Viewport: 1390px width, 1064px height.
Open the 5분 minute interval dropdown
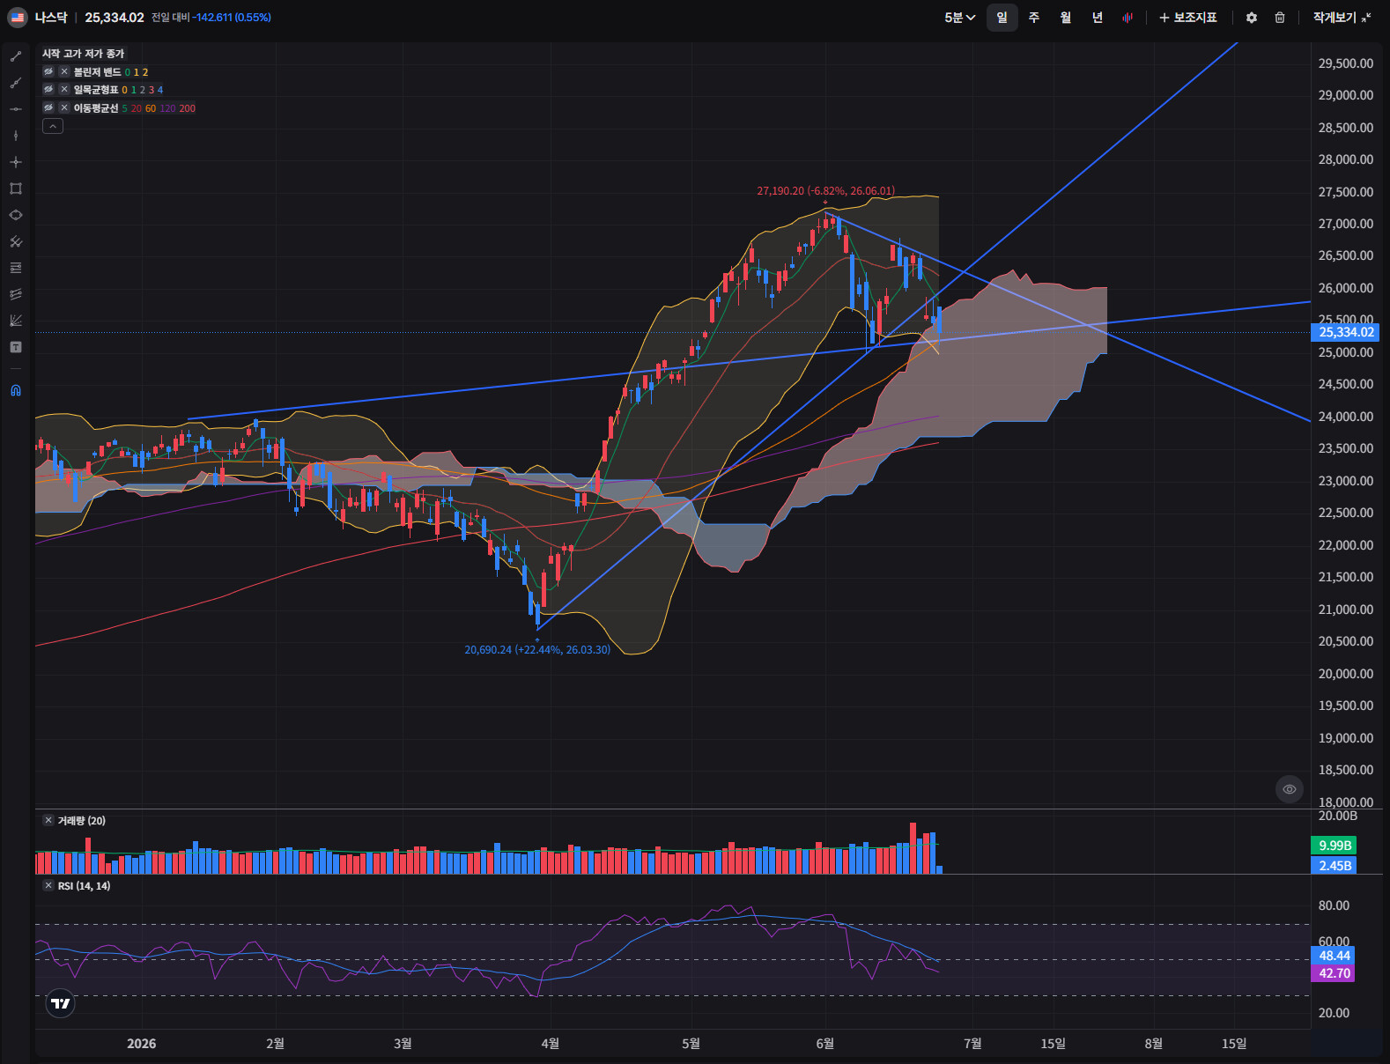click(960, 18)
